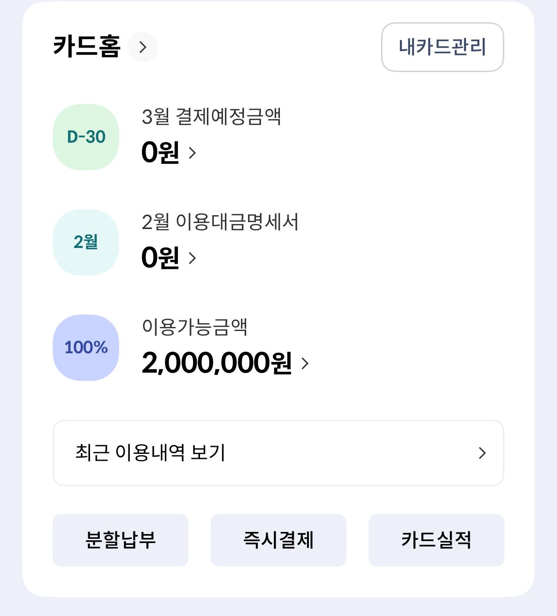Open the 2,000,000원 available amount
Viewport: 557px width, 616px height.
(x=217, y=363)
